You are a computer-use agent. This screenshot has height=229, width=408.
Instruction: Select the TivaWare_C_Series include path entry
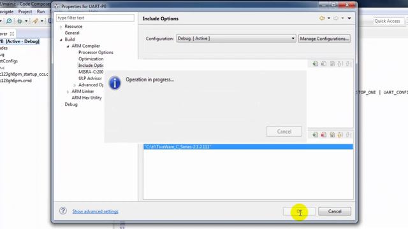pos(248,147)
